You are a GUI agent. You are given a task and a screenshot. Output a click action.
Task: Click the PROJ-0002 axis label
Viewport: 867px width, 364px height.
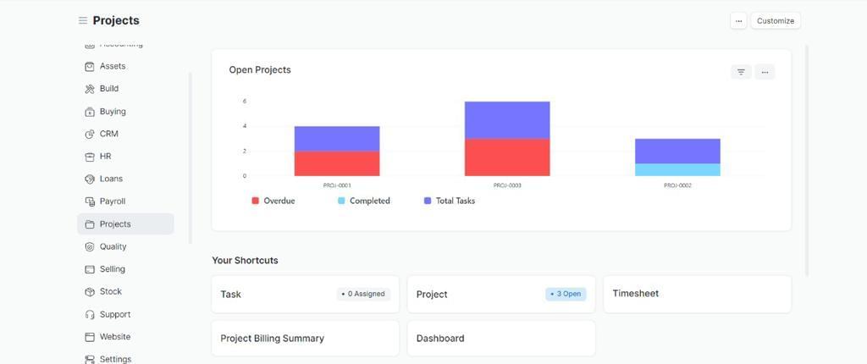tap(677, 185)
